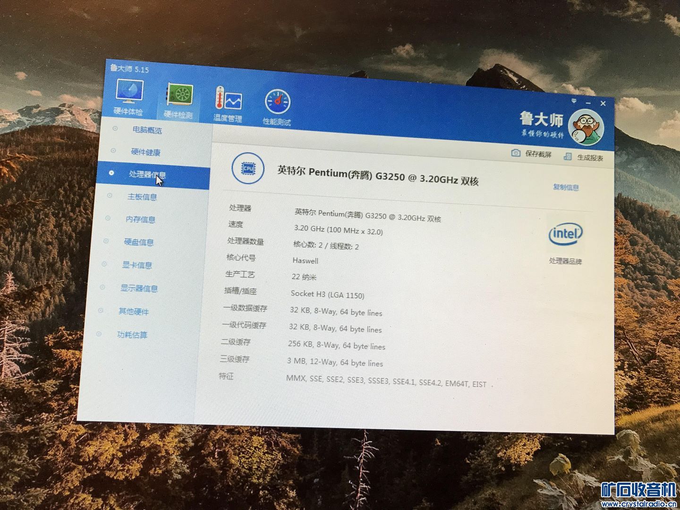Click the 256 KB, 8-Way L2 cache value
The height and width of the screenshot is (510, 680).
pyautogui.click(x=336, y=345)
